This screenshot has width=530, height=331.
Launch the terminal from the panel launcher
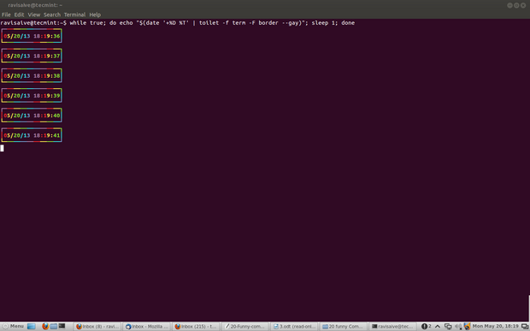pyautogui.click(x=62, y=326)
